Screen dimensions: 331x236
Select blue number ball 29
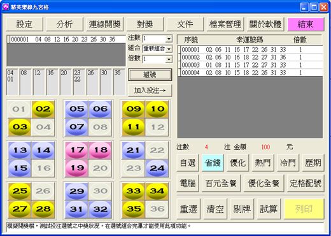tap(76, 191)
